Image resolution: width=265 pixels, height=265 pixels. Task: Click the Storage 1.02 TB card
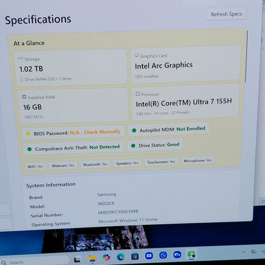71,68
